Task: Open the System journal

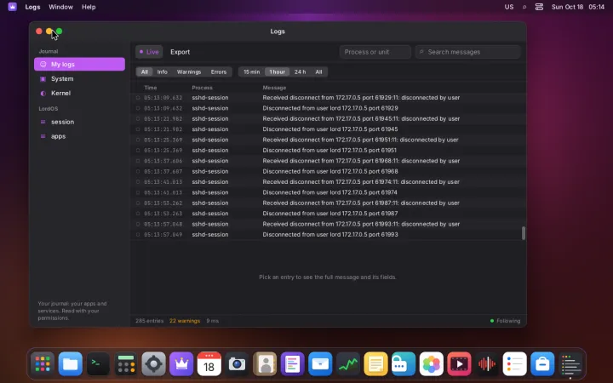Action: tap(79, 78)
